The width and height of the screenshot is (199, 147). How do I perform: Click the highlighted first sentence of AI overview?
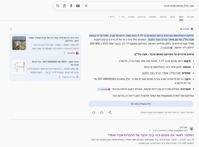pyautogui.click(x=141, y=38)
